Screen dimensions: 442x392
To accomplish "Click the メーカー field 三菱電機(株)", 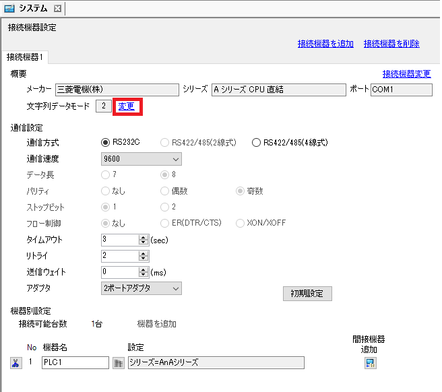I will (x=117, y=90).
